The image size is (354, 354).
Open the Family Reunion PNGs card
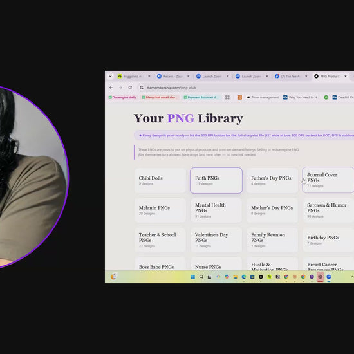pos(272,240)
